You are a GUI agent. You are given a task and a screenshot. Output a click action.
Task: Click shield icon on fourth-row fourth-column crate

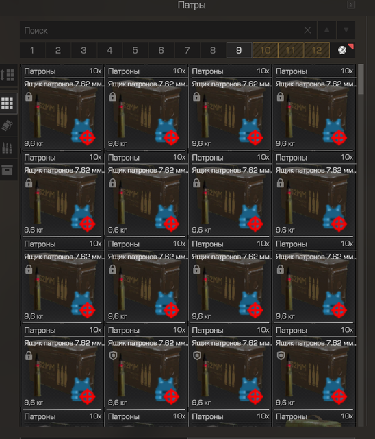281,355
